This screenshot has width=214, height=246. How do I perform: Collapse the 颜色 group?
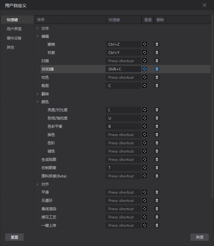tap(38, 102)
